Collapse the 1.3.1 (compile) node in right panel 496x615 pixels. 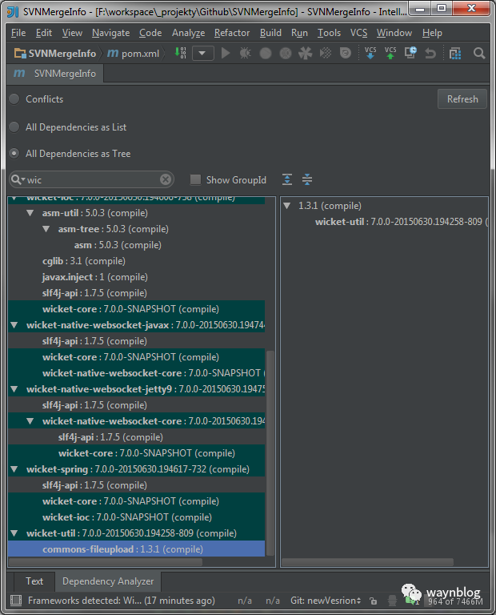pos(286,206)
